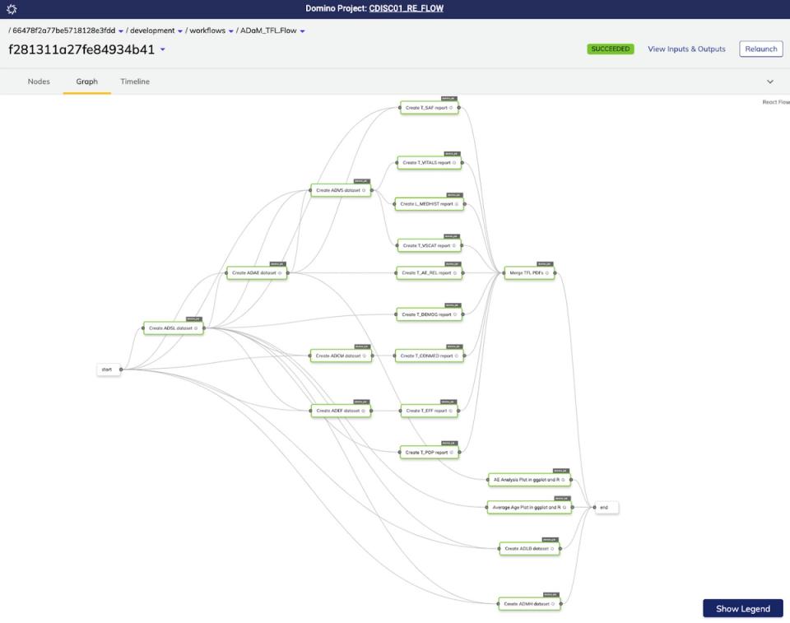Screen dimensions: 790x623
Task: Open View Inputs & Outputs
Action: point(688,49)
